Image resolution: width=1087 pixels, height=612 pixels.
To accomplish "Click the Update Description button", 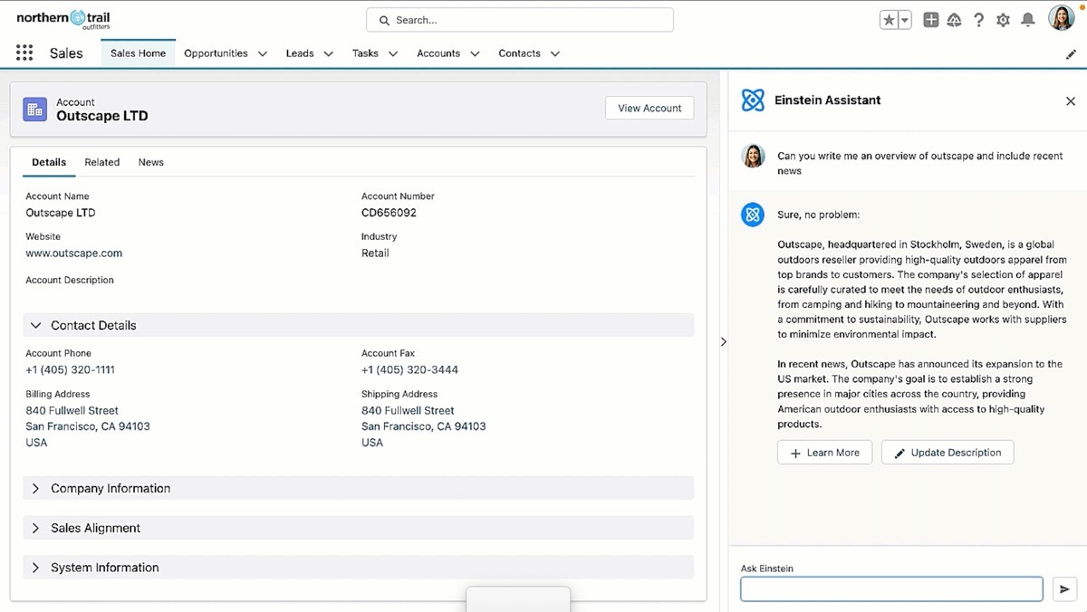I will click(x=948, y=453).
